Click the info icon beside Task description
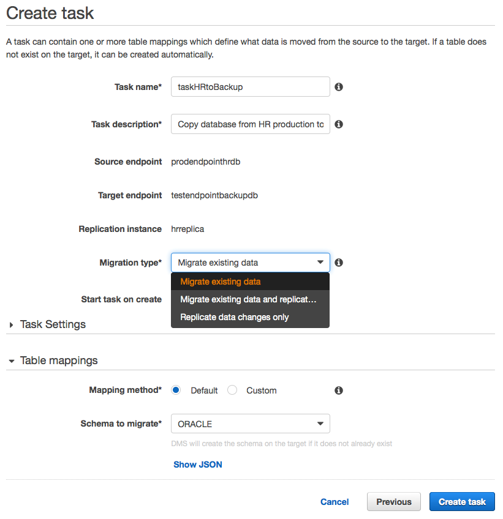This screenshot has height=519, width=503. (x=339, y=124)
